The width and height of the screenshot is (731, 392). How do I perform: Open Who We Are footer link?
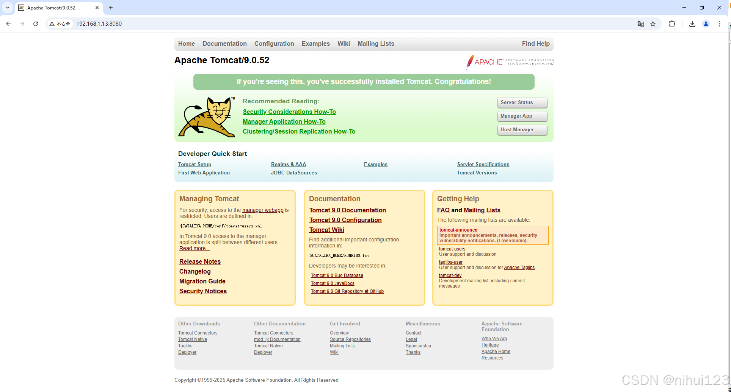pos(494,339)
